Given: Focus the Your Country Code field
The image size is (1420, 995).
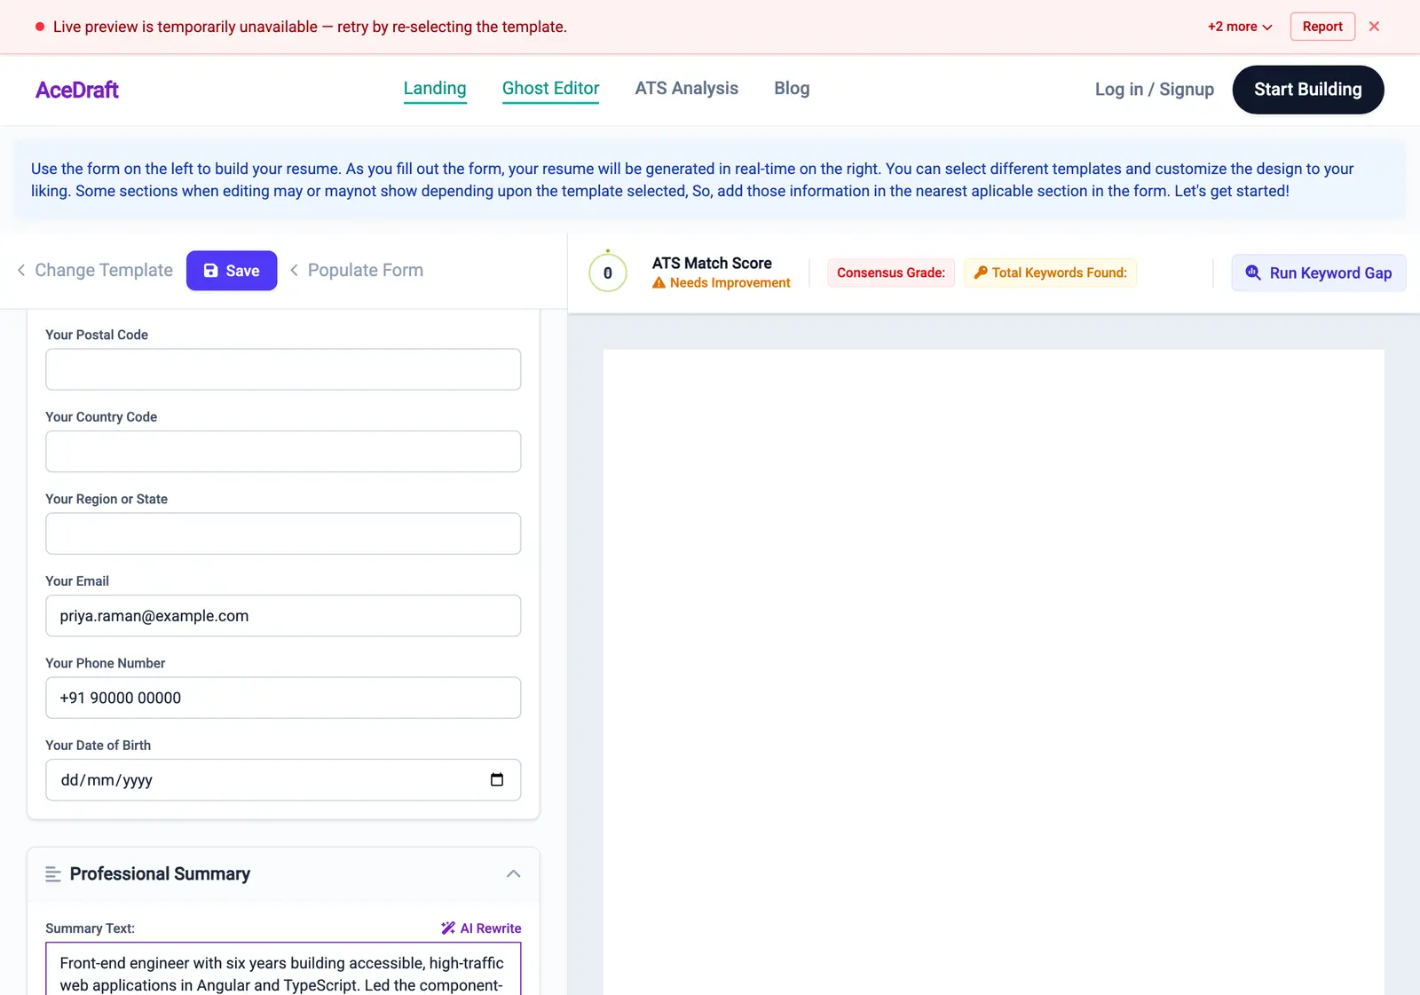Looking at the screenshot, I should tap(283, 452).
